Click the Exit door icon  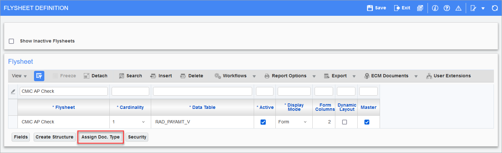coord(397,8)
